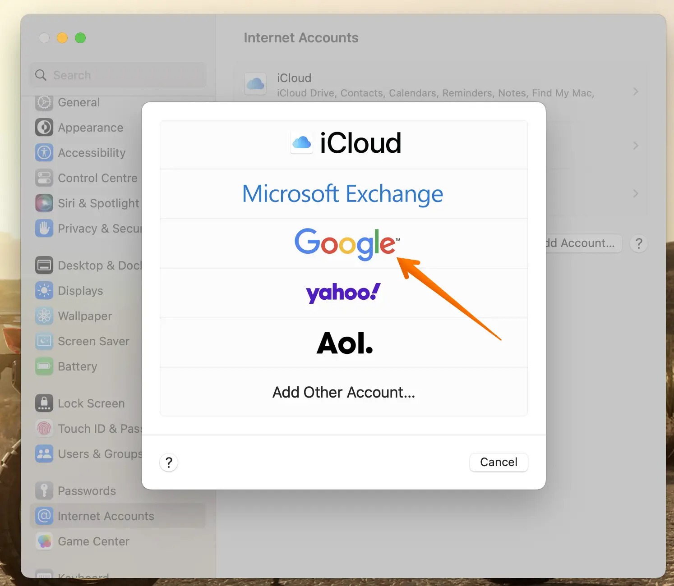Open the Wallpaper settings icon
The width and height of the screenshot is (674, 586).
point(44,316)
